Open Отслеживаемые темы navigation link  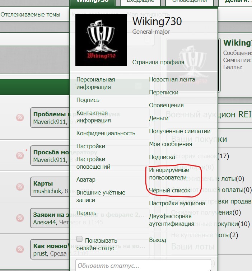click(31, 14)
